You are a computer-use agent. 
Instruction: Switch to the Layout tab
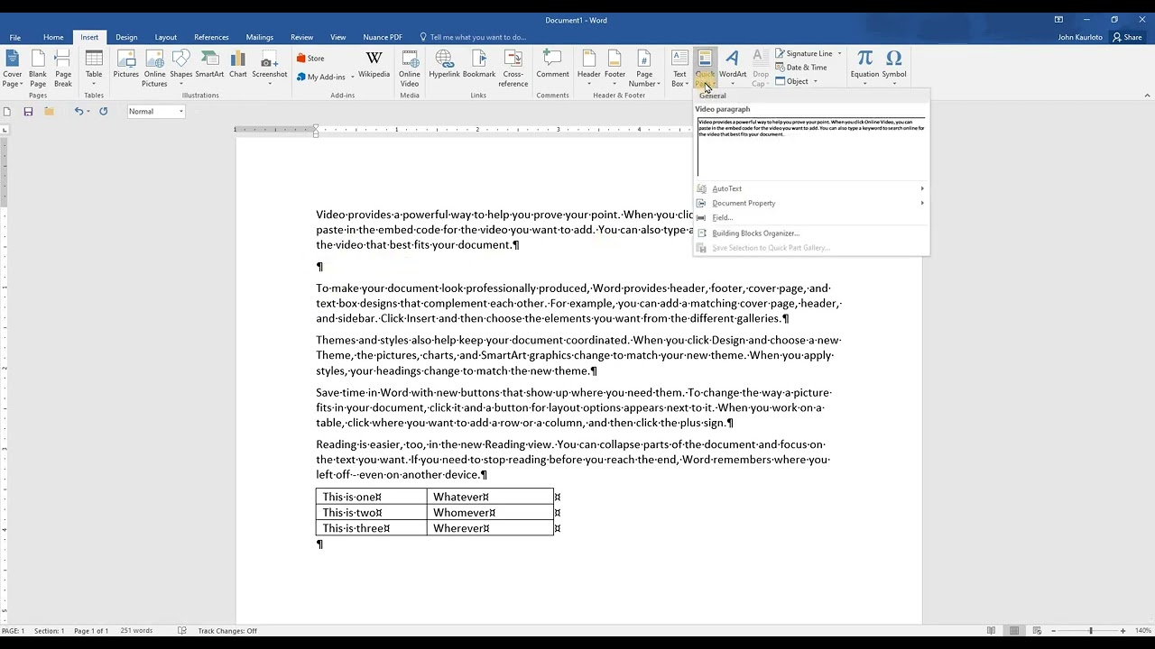coord(166,37)
